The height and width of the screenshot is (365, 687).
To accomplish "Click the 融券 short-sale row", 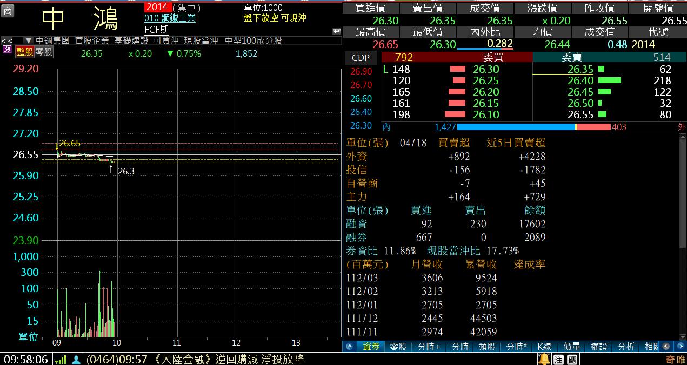I will [446, 238].
